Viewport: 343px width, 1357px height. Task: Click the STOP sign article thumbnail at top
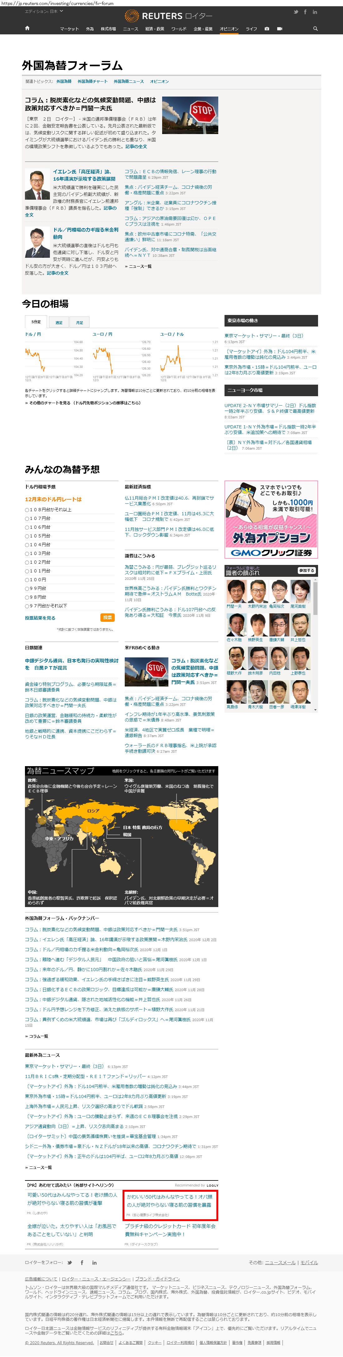pos(190,115)
